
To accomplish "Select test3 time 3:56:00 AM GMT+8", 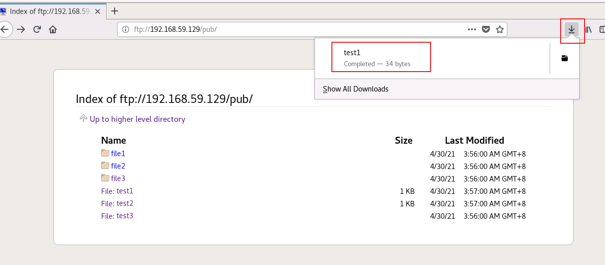I will (494, 216).
